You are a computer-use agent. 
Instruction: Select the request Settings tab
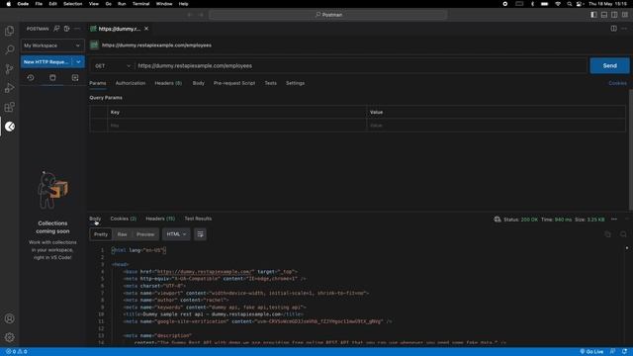point(295,83)
